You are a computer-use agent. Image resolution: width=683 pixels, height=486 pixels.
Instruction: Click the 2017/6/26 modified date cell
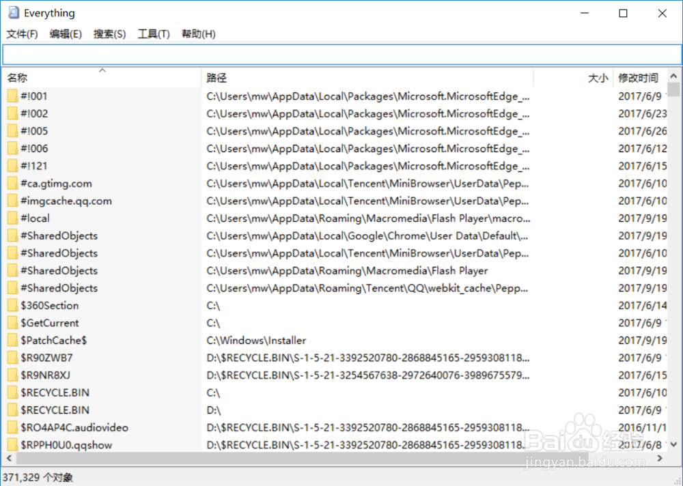[x=643, y=131]
